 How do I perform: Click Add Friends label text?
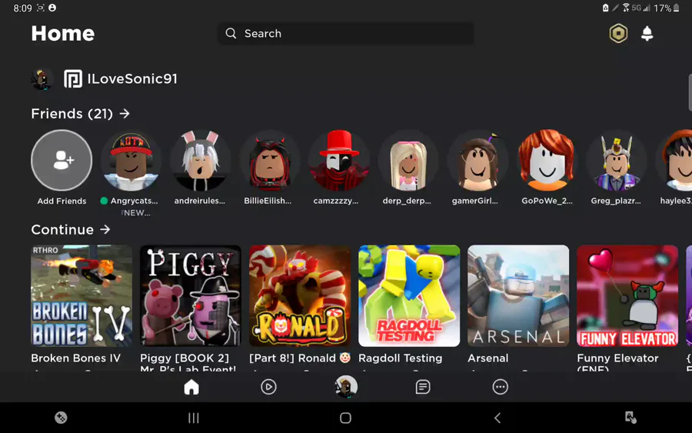[x=62, y=201]
